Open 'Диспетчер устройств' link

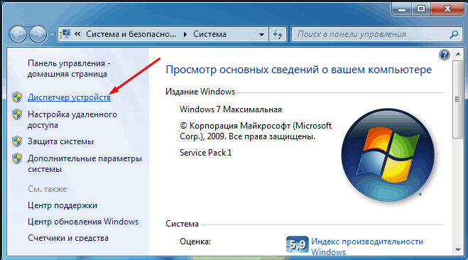pos(70,97)
